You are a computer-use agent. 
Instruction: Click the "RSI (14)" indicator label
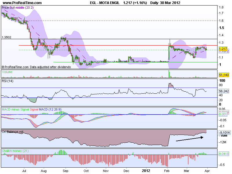point(8,81)
